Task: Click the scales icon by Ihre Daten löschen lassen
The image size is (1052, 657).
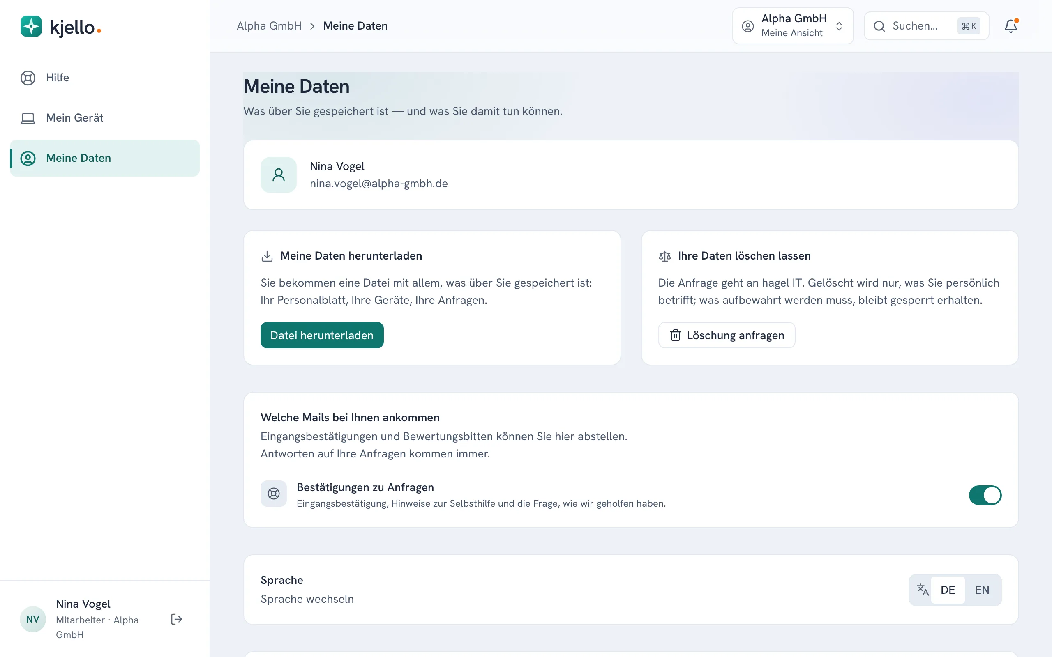Action: tap(664, 256)
